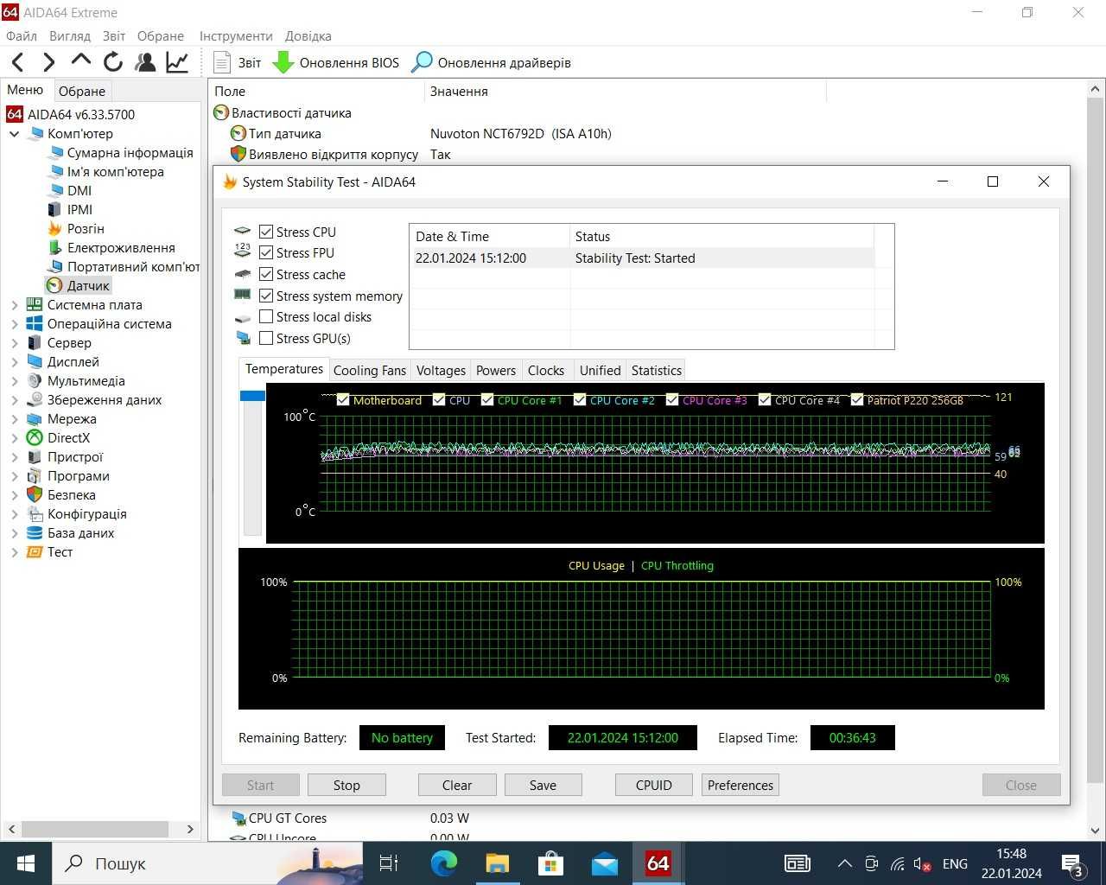
Task: Switch to Обране favorites tab
Action: (x=82, y=91)
